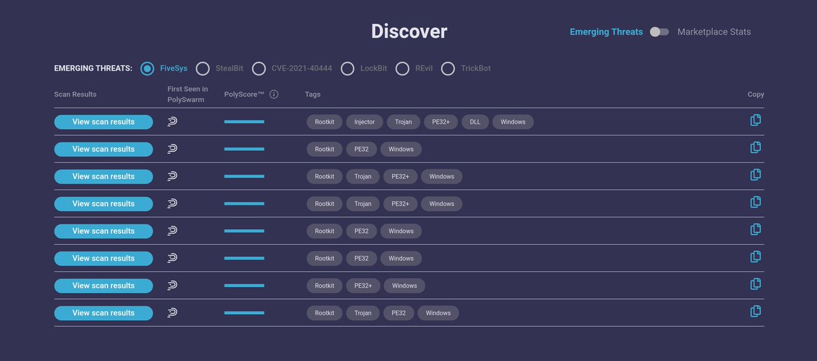Copy hash of the row tagged Injector

pyautogui.click(x=755, y=120)
